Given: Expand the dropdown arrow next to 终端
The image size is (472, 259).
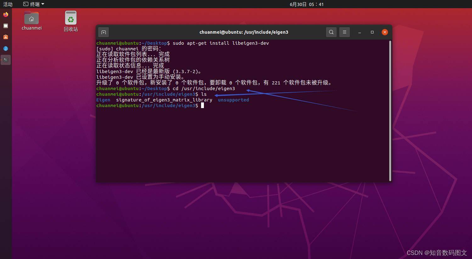Looking at the screenshot, I should (x=43, y=4).
